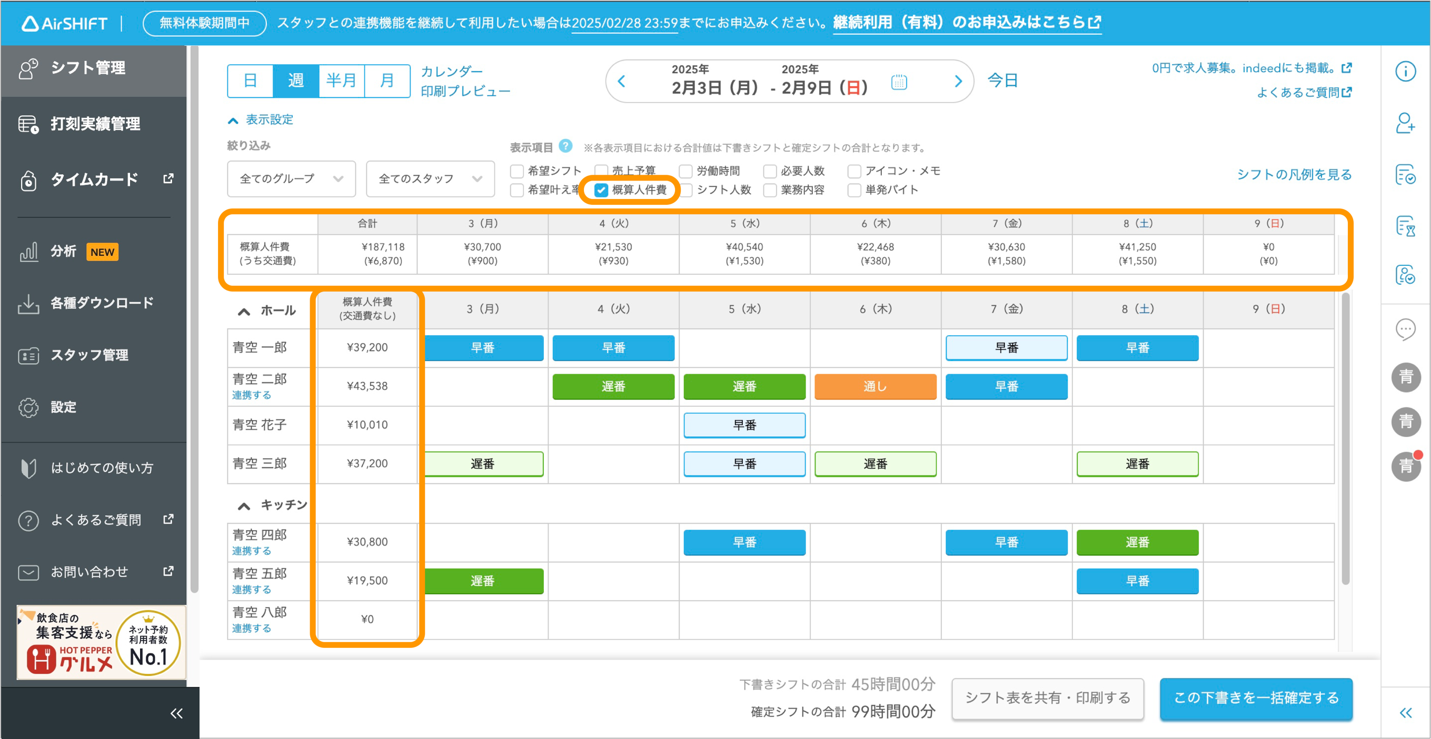Click the orange 通し shift on Thursday
Screen dimensions: 1431x739
coord(876,386)
